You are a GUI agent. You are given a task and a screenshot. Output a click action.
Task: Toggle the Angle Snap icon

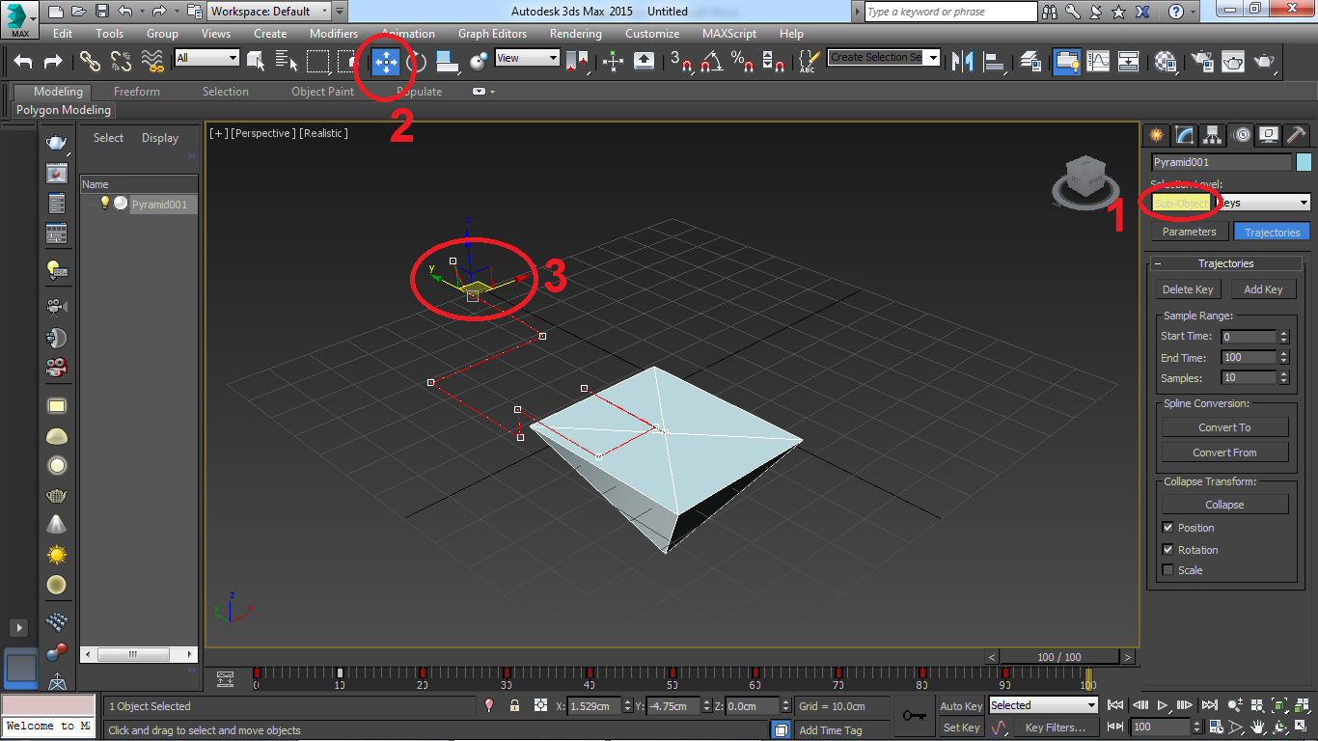[x=711, y=62]
